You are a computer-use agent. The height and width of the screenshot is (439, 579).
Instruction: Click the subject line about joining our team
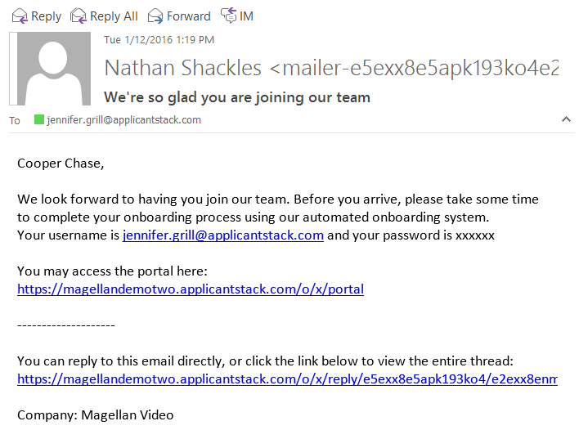point(236,97)
